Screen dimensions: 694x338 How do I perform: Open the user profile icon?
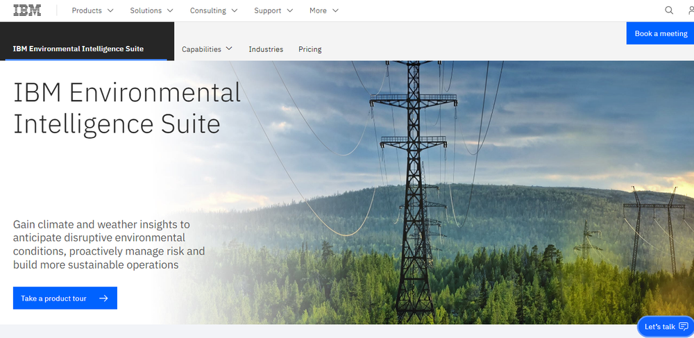[691, 10]
